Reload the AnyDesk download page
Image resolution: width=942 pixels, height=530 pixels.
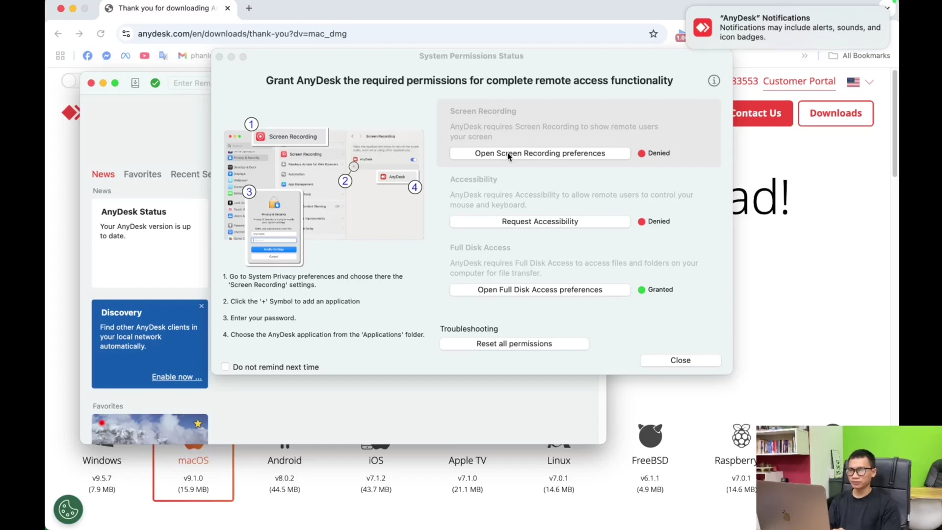101,34
